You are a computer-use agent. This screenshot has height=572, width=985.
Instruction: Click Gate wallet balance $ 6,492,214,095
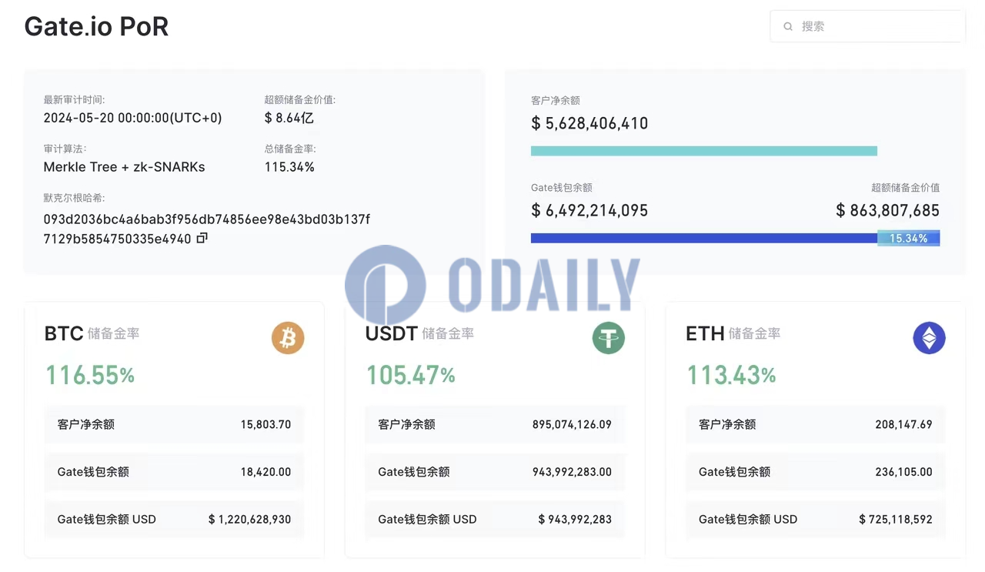(x=589, y=210)
